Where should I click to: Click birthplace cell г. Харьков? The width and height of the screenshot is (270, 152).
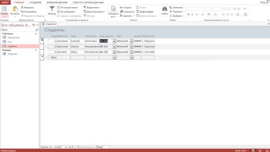pos(148,46)
